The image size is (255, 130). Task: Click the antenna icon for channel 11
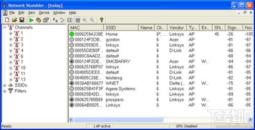(x=17, y=74)
